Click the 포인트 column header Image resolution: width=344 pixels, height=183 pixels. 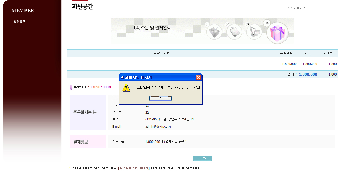click(328, 53)
